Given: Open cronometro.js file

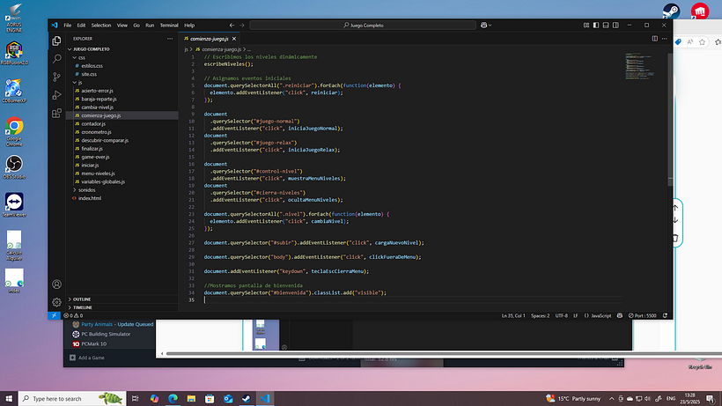Looking at the screenshot, I should click(x=96, y=132).
